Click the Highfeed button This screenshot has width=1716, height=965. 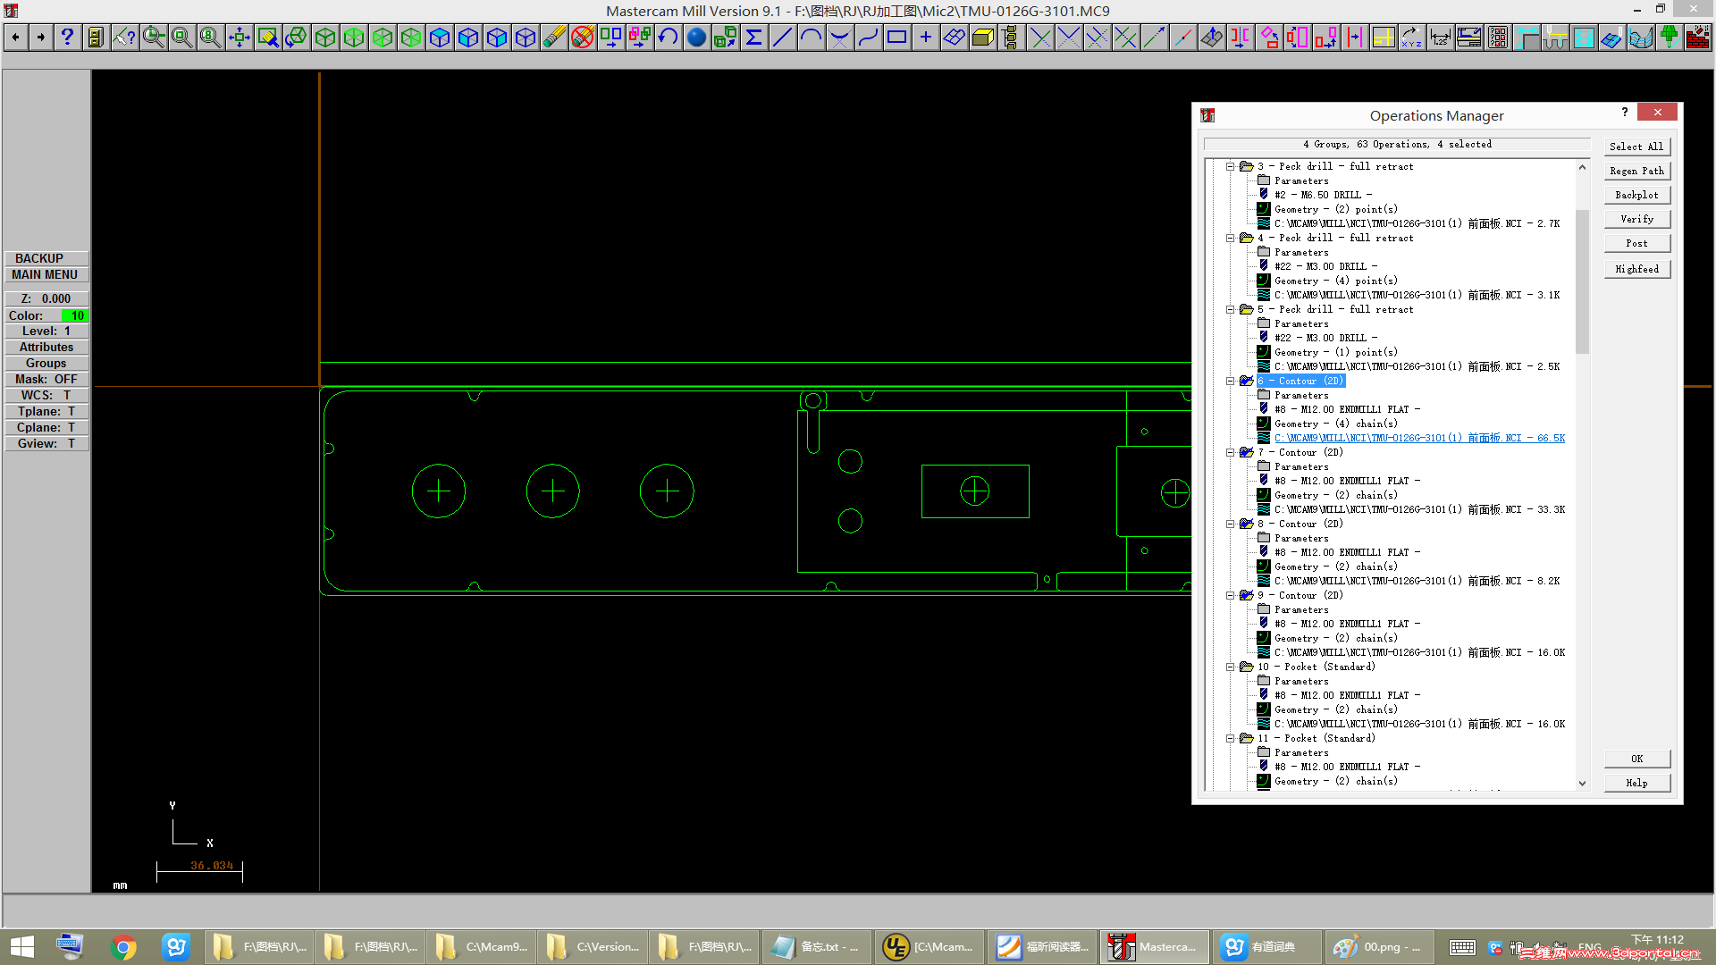pos(1638,269)
